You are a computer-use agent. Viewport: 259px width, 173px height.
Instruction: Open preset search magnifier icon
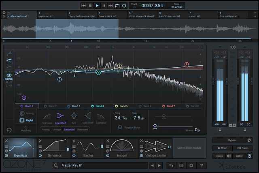point(56,165)
